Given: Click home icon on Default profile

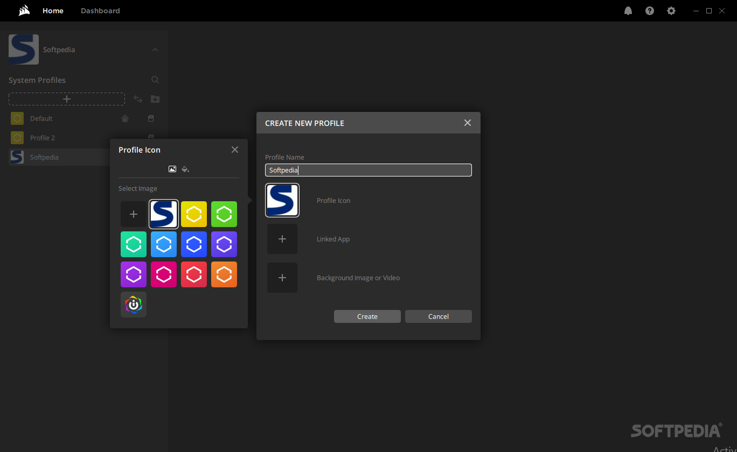Looking at the screenshot, I should pyautogui.click(x=125, y=118).
